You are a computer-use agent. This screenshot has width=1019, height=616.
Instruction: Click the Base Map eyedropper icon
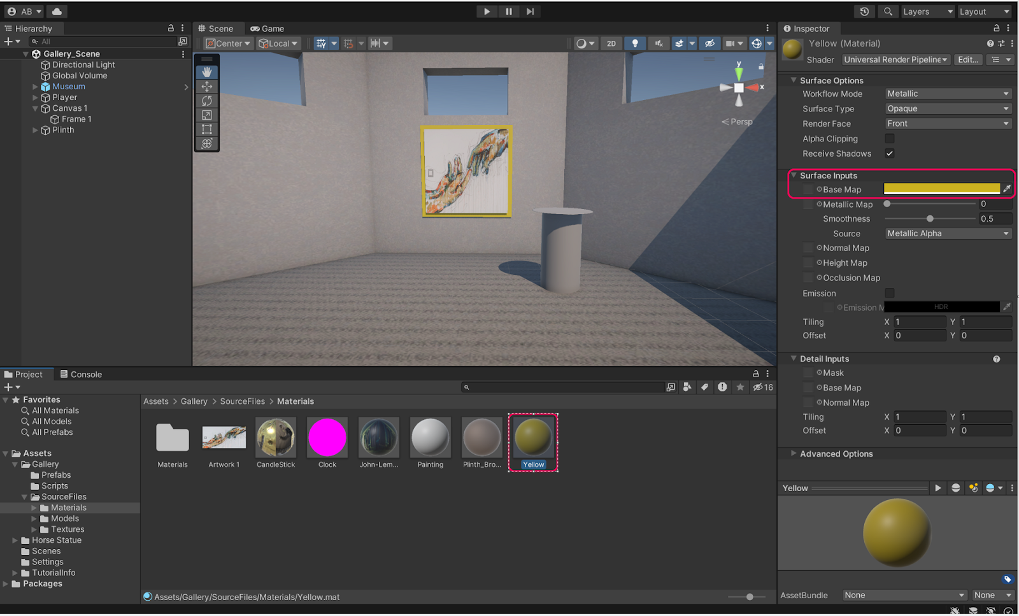1007,189
